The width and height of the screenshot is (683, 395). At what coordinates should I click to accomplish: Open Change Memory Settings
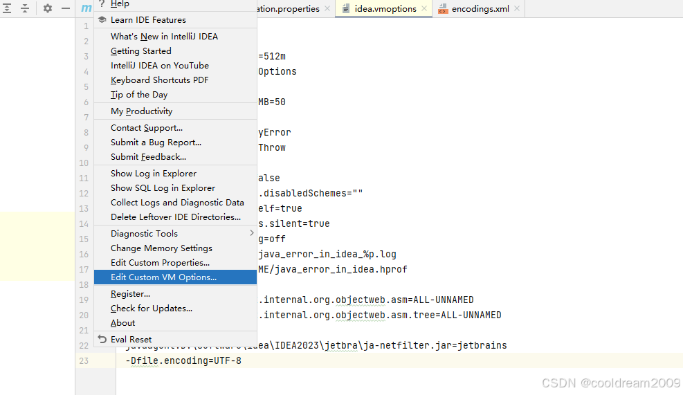pyautogui.click(x=175, y=248)
